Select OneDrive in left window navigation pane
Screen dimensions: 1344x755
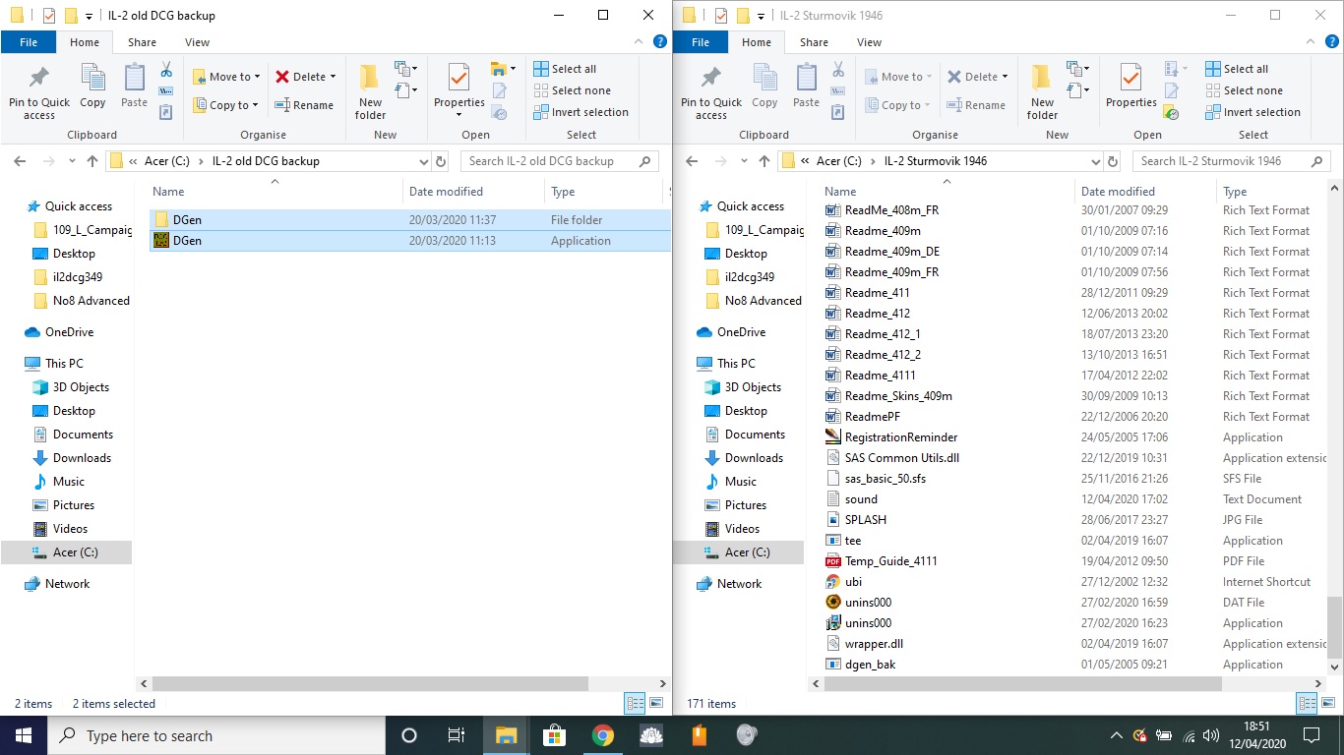(67, 332)
